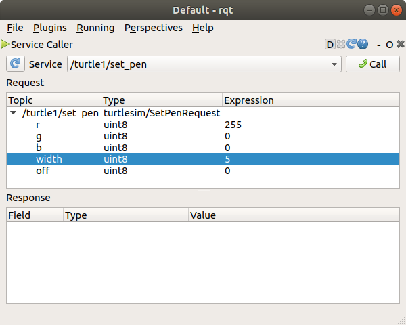Click the uint8 type cell for r
Screen dimensions: 406x325
pyautogui.click(x=116, y=125)
